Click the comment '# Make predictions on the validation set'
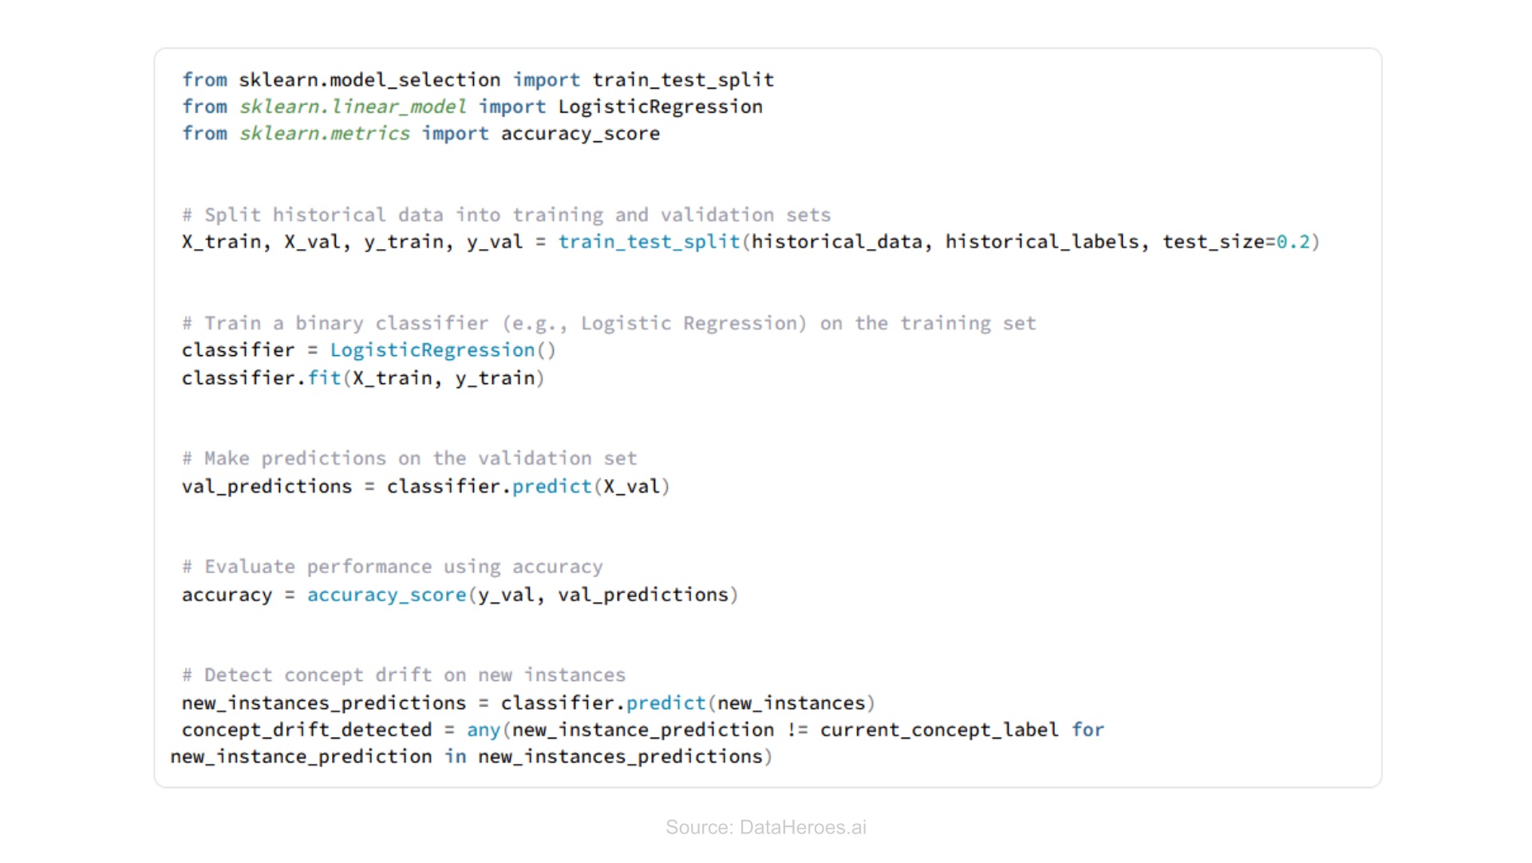 (409, 458)
